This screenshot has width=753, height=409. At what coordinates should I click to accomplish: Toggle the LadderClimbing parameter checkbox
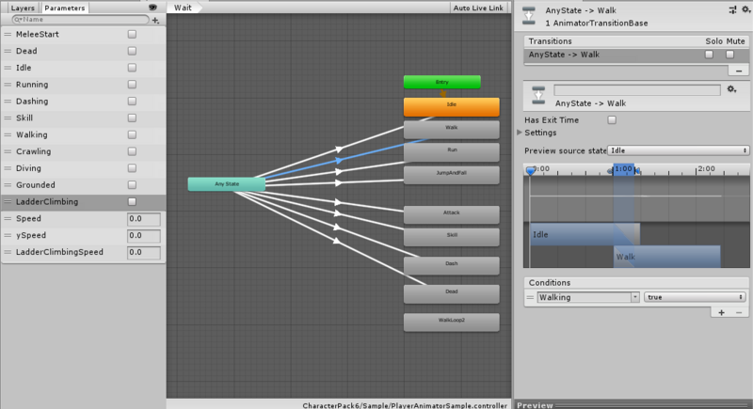point(132,202)
